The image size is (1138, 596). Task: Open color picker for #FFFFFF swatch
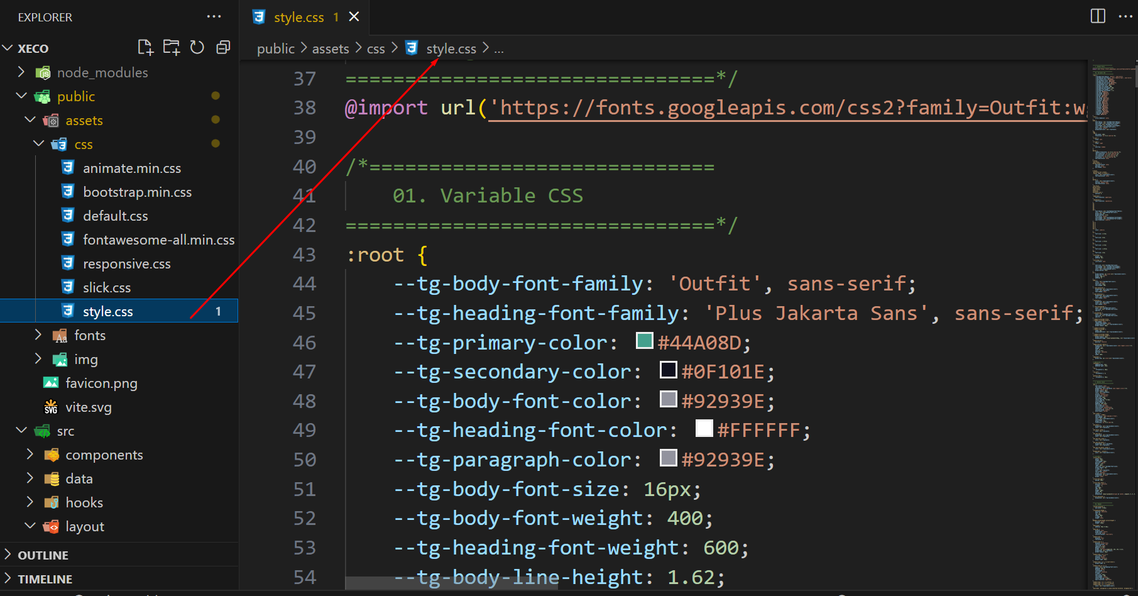coord(704,428)
